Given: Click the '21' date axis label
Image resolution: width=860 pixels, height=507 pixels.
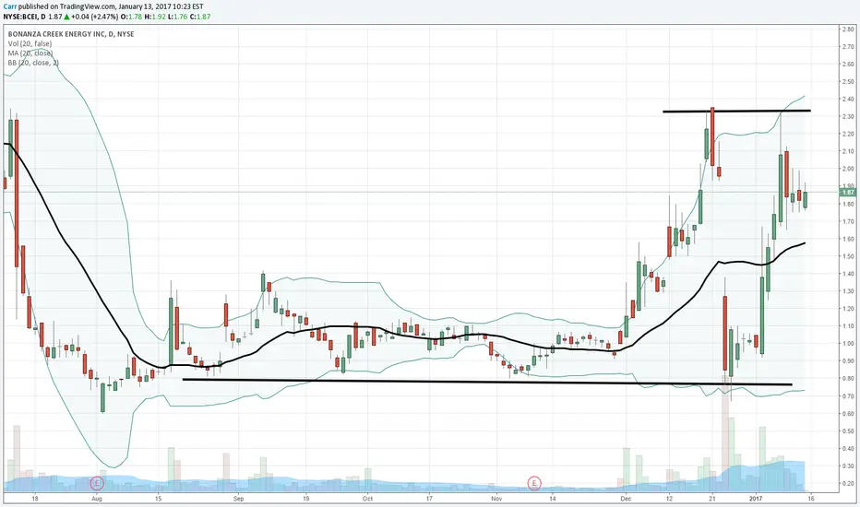Looking at the screenshot, I should coord(712,499).
